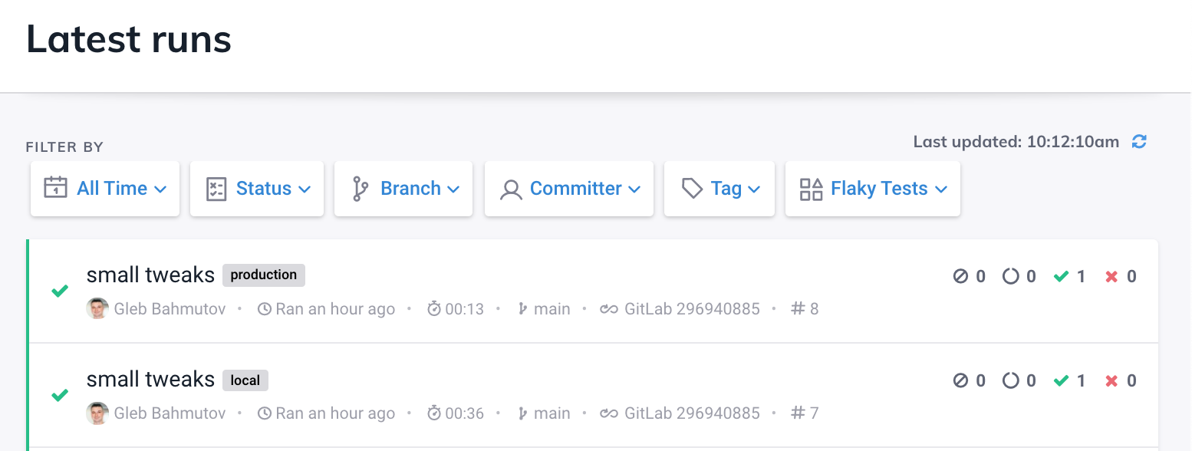Click the red failed X count of production run
The height and width of the screenshot is (451, 1192).
[1111, 276]
